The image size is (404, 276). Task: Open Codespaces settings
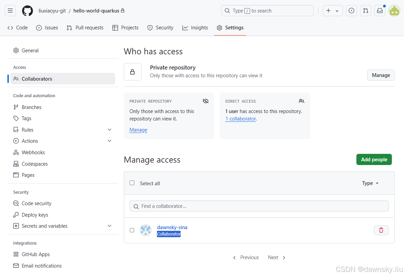pos(63,164)
